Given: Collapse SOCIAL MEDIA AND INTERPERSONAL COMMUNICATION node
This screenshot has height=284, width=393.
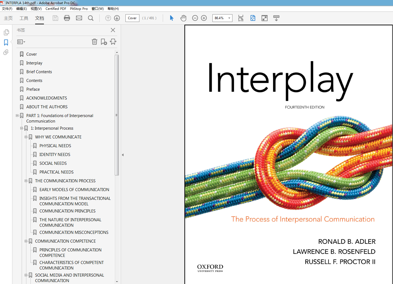Looking at the screenshot, I should tap(26, 275).
